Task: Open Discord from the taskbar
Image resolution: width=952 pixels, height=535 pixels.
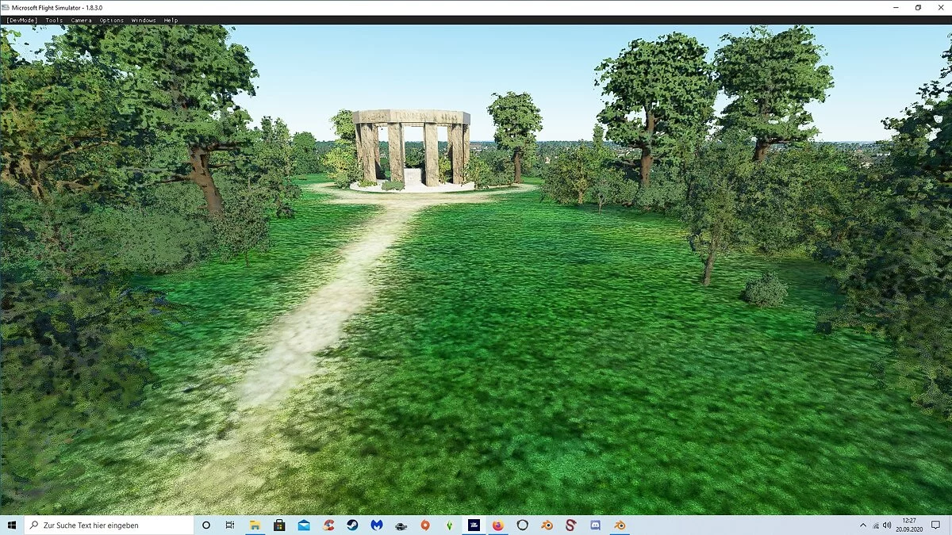Action: (595, 525)
